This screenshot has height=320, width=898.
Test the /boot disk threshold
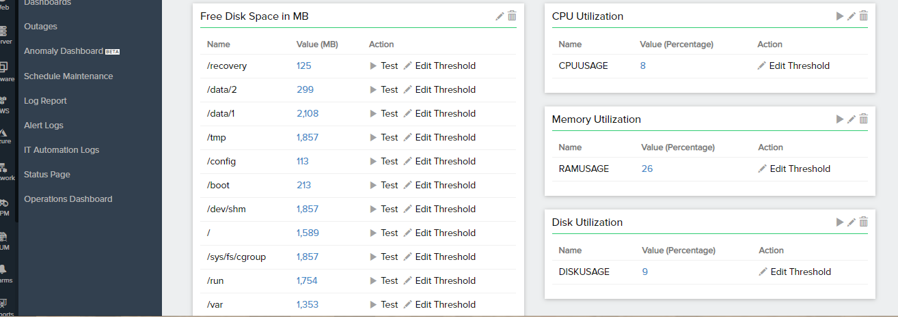pos(384,186)
